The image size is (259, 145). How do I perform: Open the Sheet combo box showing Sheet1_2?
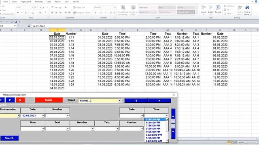119,101
